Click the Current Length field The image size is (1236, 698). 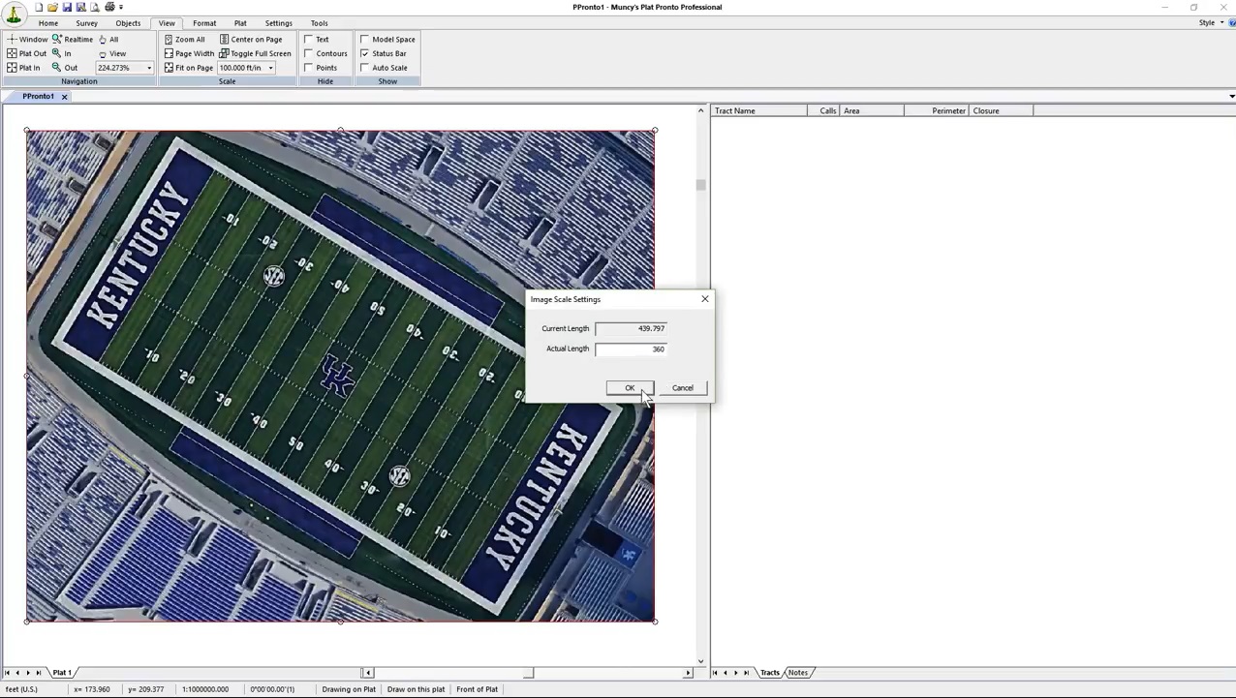631,328
